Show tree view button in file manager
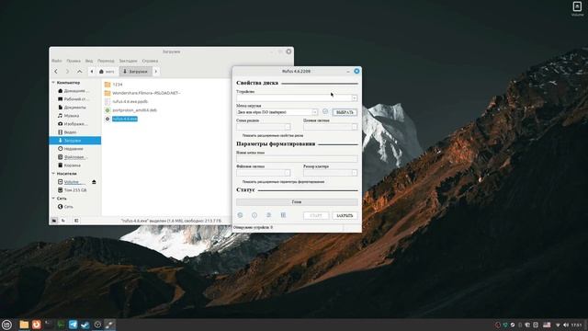588x331 pixels. [63, 221]
